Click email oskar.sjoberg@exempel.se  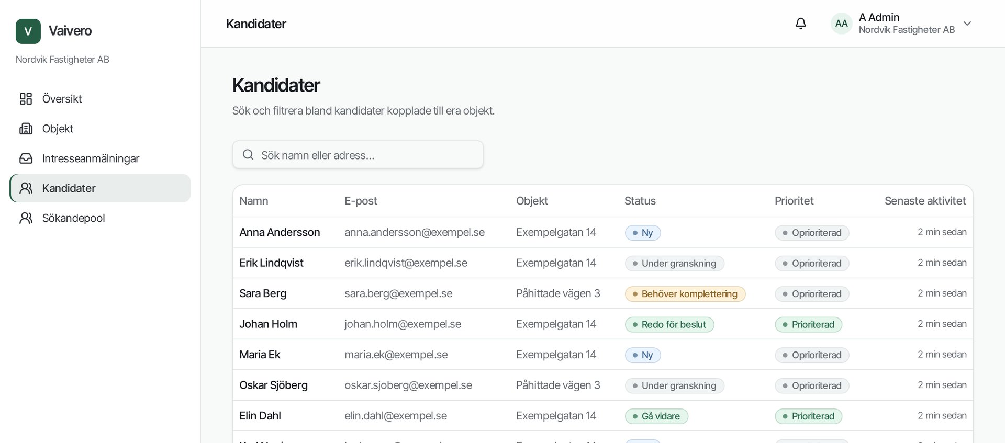click(x=408, y=385)
